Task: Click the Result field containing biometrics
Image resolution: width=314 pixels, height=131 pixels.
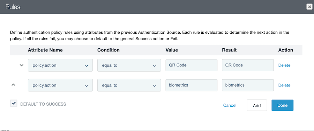Action: point(248,85)
